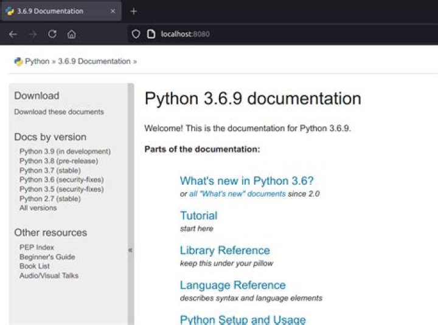Open Python 3.7 (stable) docs
The height and width of the screenshot is (325, 438).
50,171
